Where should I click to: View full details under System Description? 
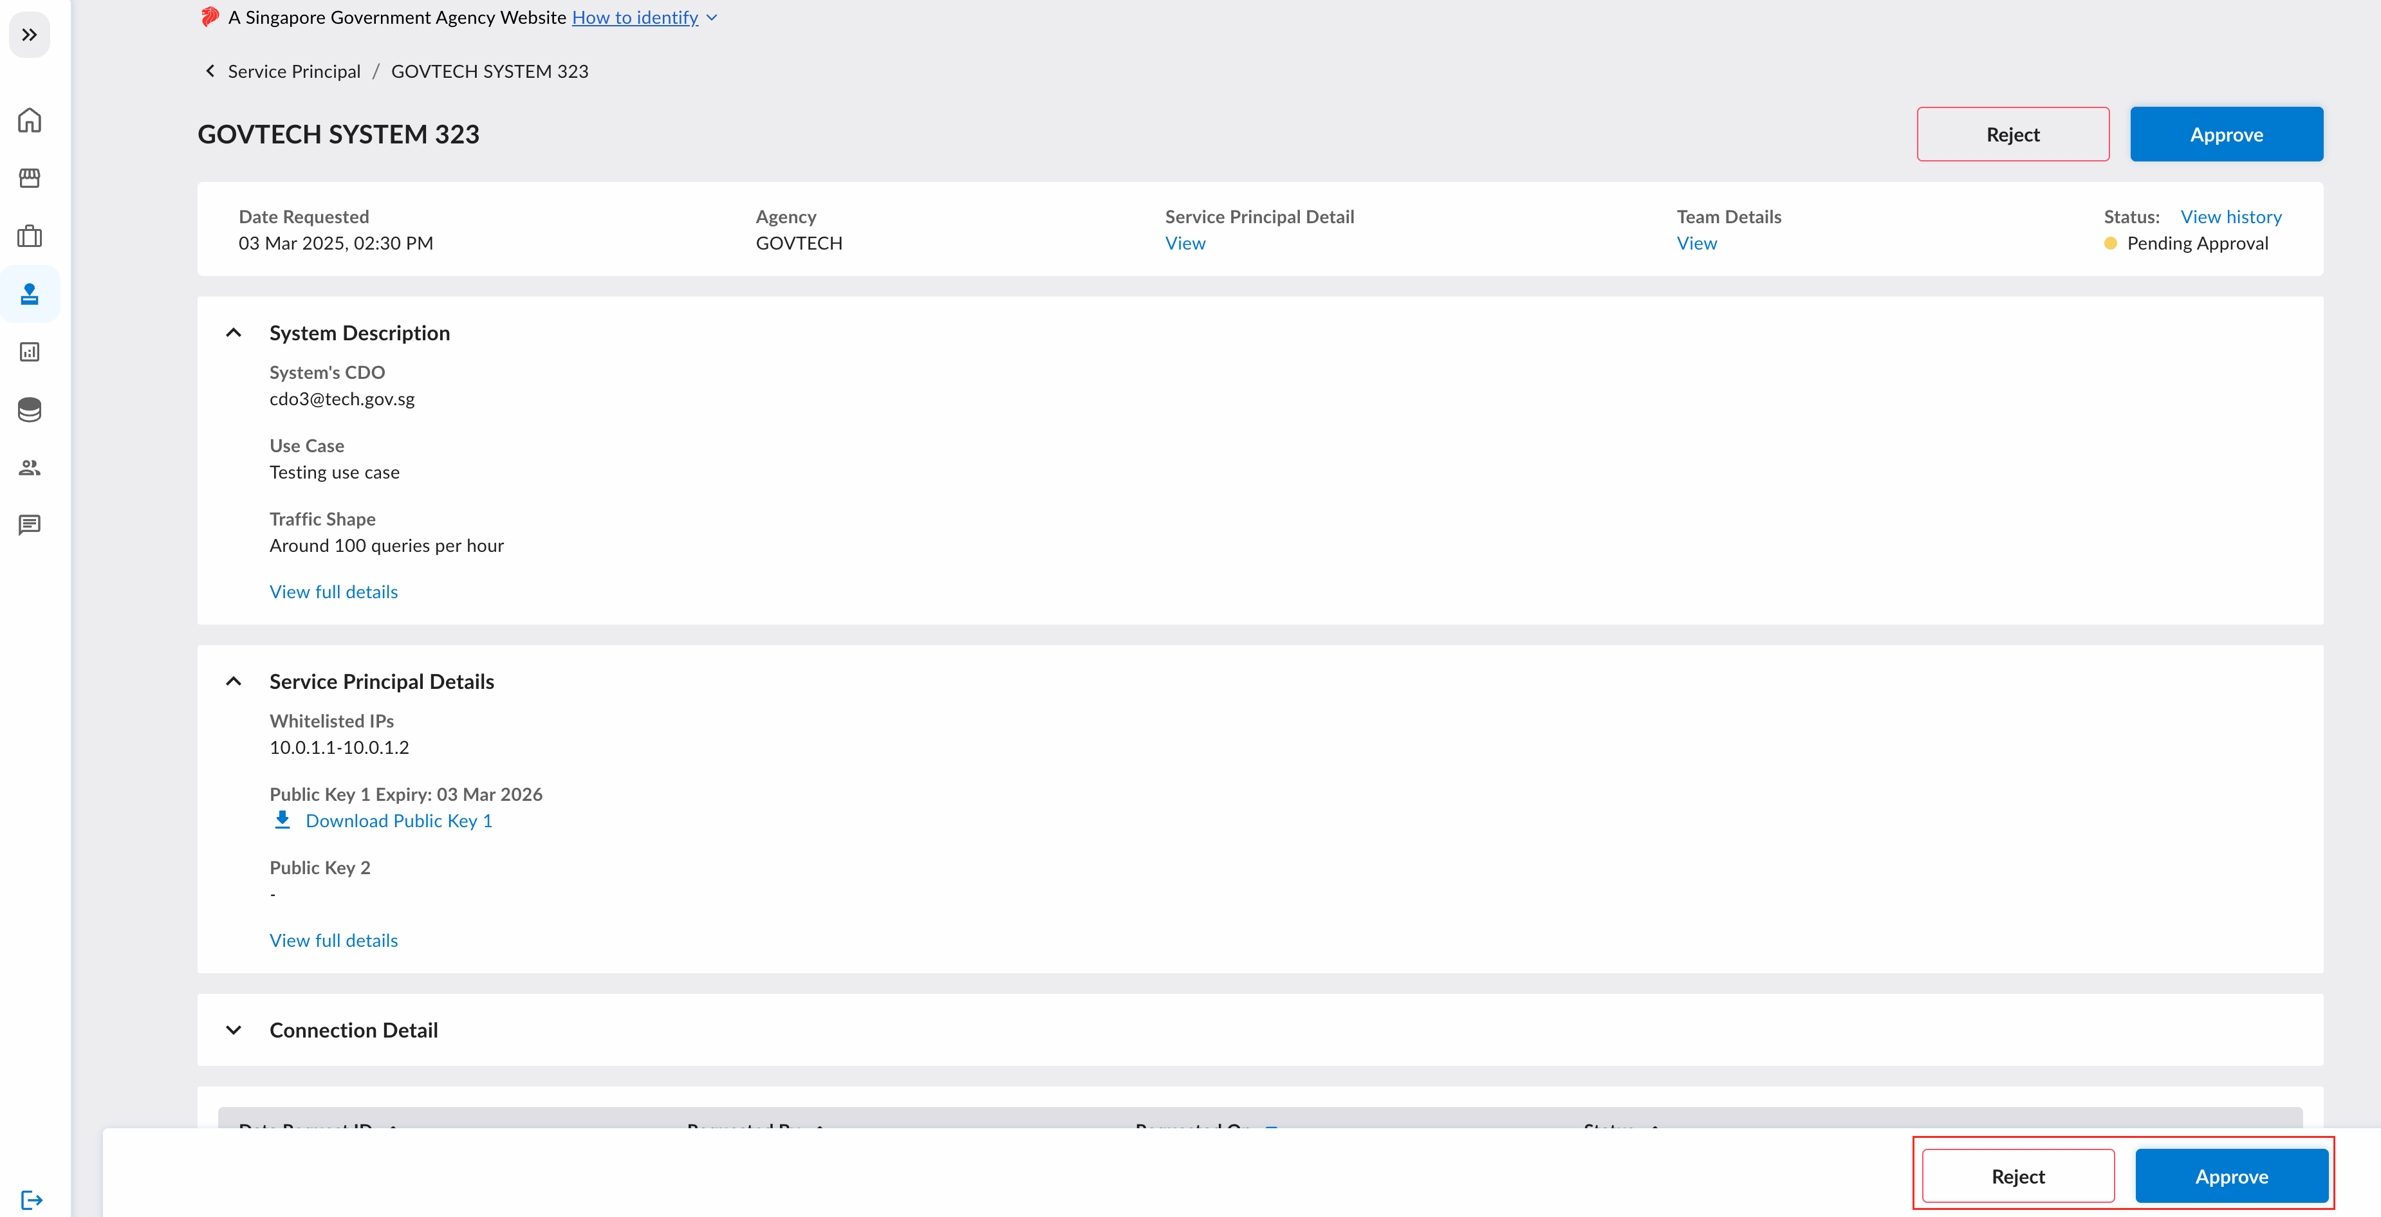pyautogui.click(x=334, y=591)
